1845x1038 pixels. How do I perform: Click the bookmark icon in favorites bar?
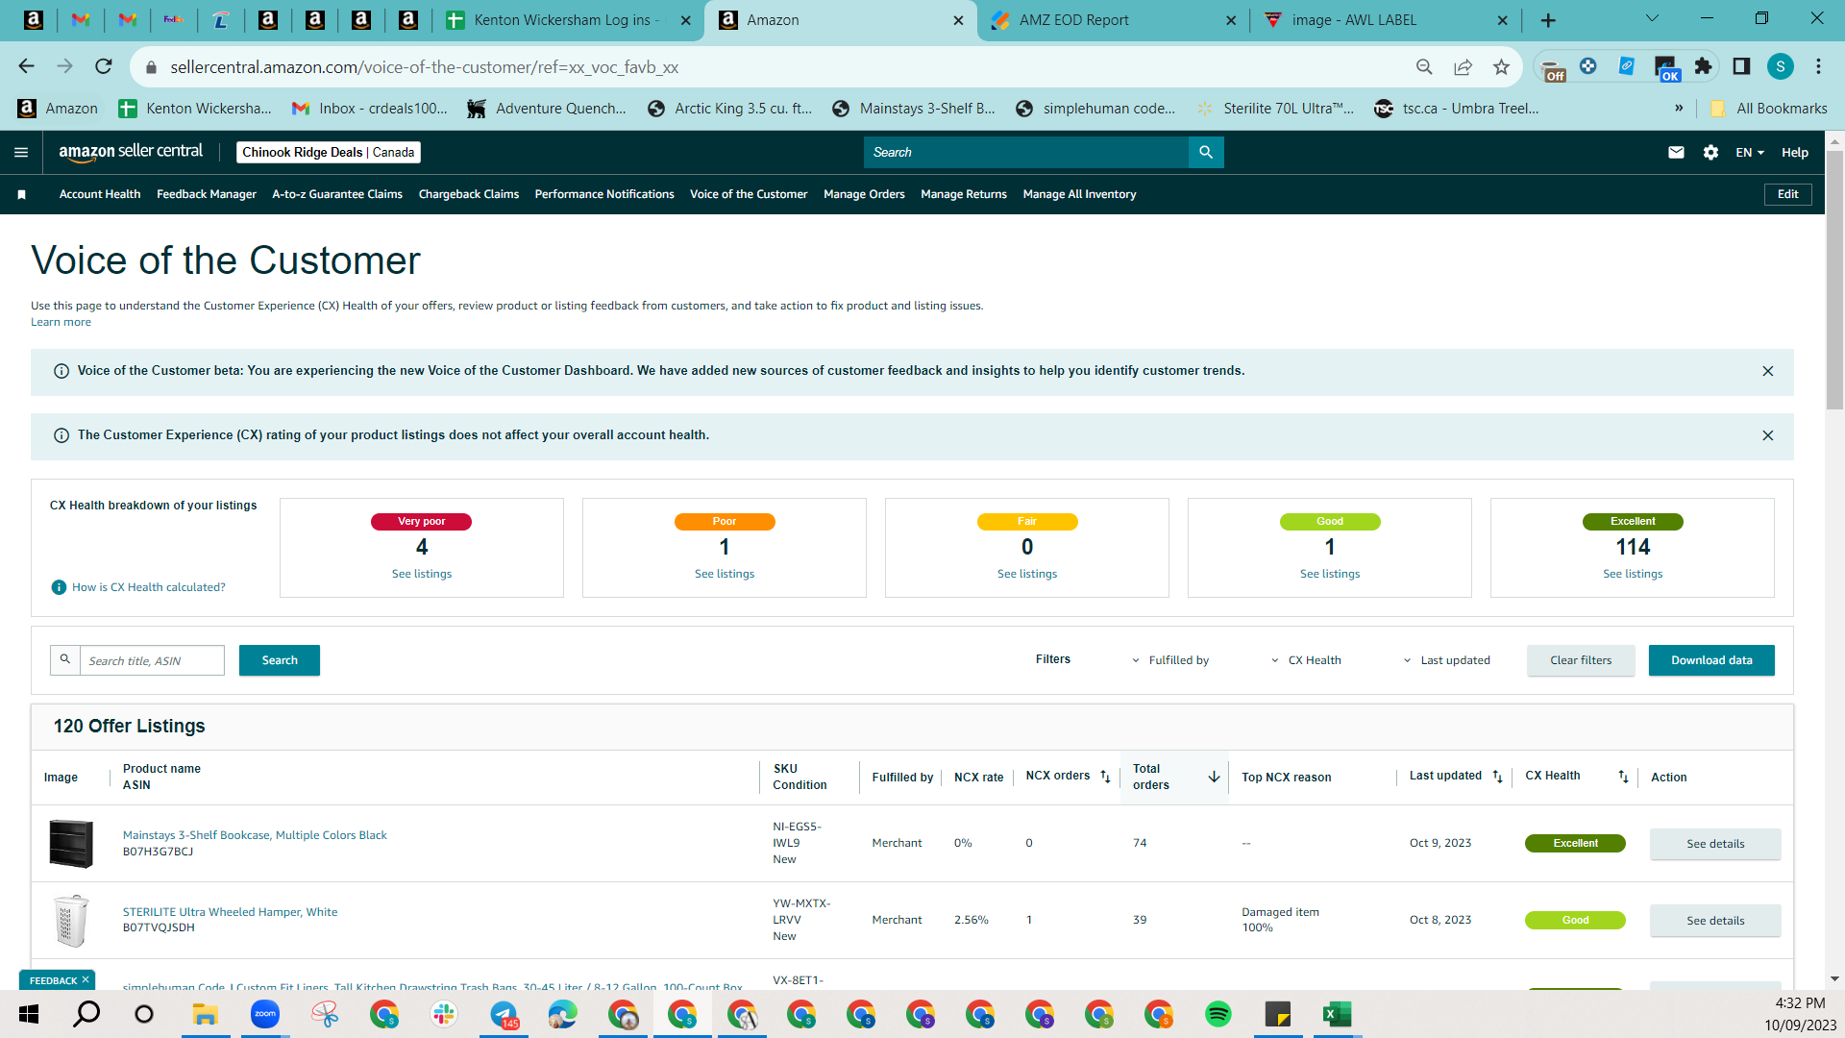click(21, 194)
